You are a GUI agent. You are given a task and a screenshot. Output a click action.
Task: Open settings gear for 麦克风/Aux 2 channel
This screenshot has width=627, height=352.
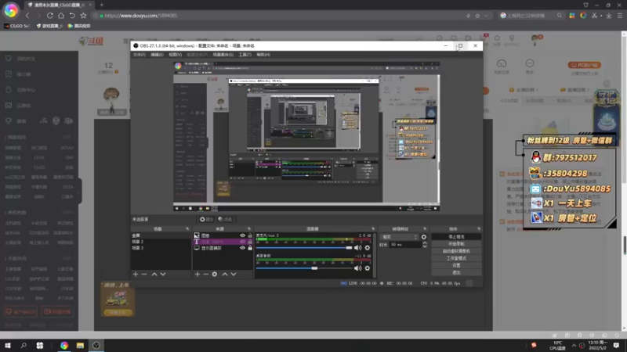coord(367,248)
